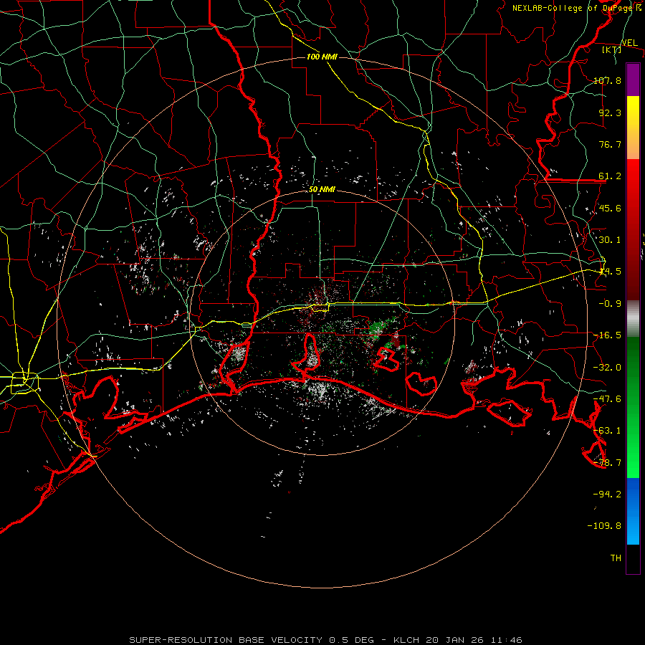
Task: Click the TH label on the legend
Action: (x=616, y=558)
